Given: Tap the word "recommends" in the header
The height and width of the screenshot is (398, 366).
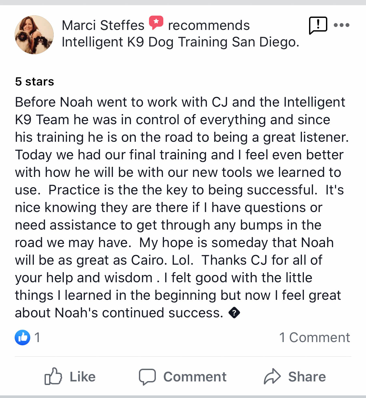Looking at the screenshot, I should [x=209, y=25].
